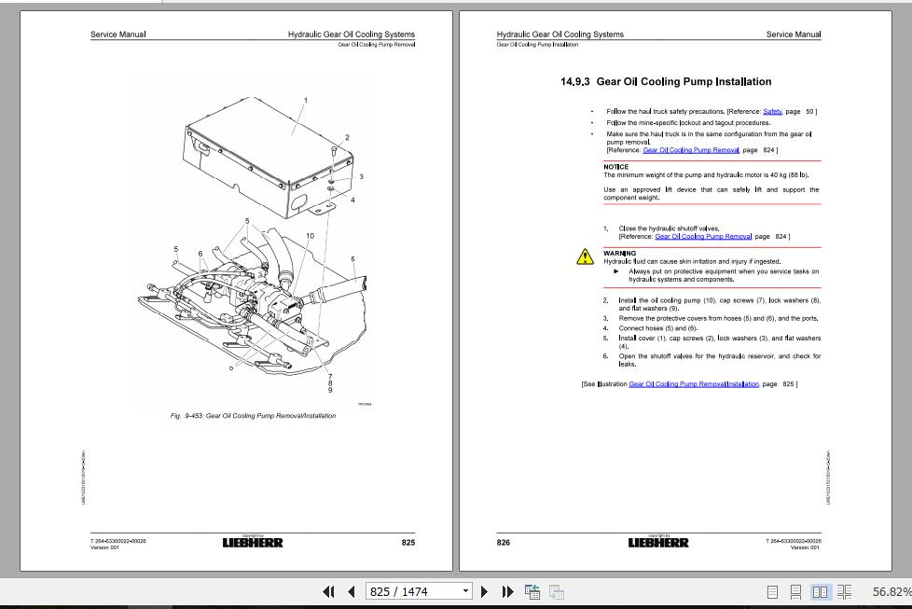Click step 6 text about opening shutoff valves
This screenshot has width=912, height=609.
click(720, 360)
